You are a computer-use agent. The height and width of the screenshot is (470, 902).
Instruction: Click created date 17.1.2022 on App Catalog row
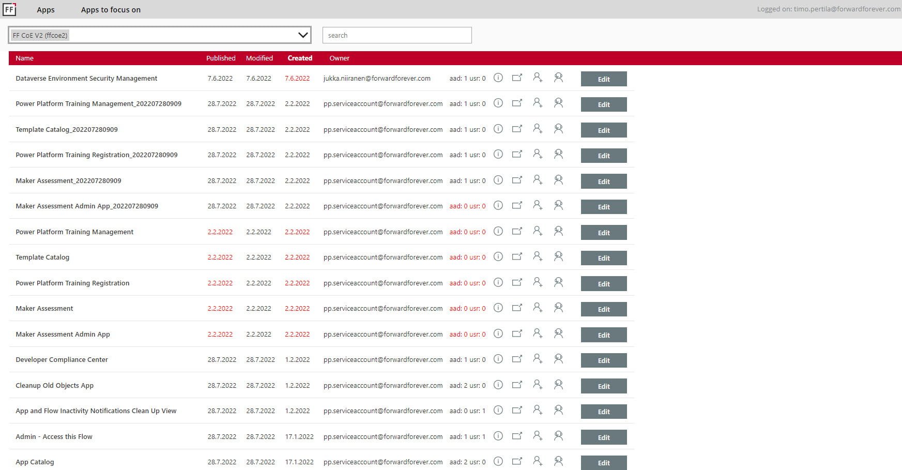click(x=299, y=462)
